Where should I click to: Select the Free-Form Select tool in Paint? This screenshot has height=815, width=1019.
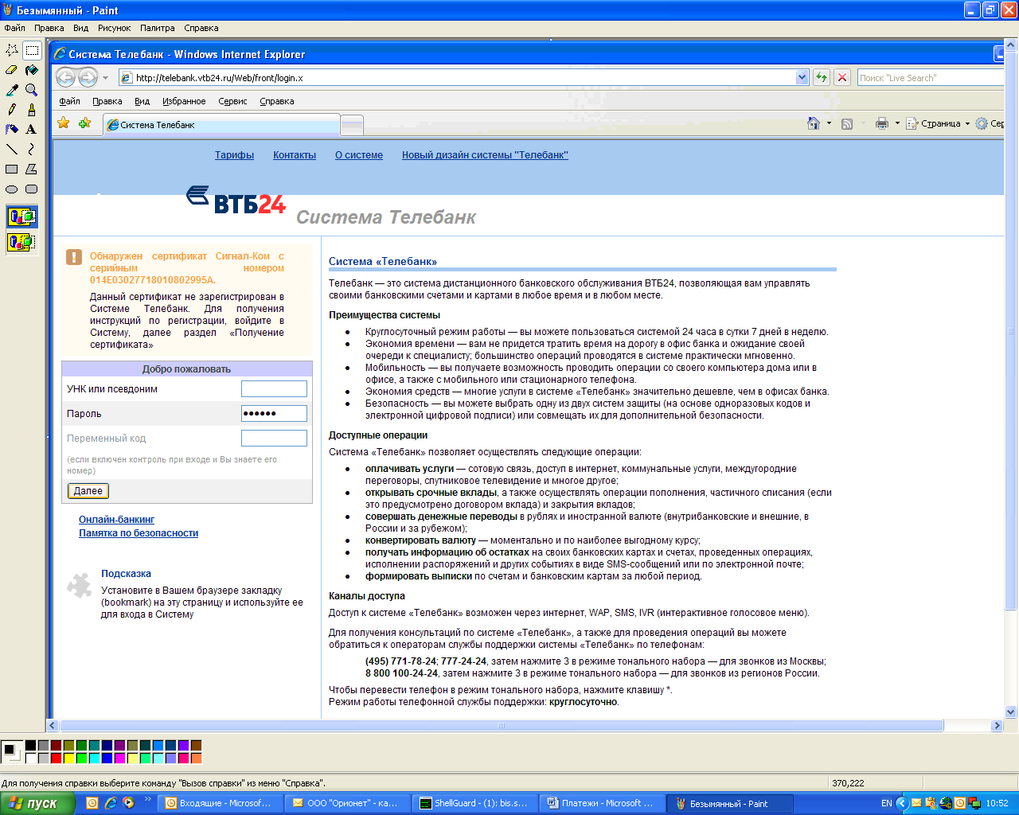tap(12, 50)
